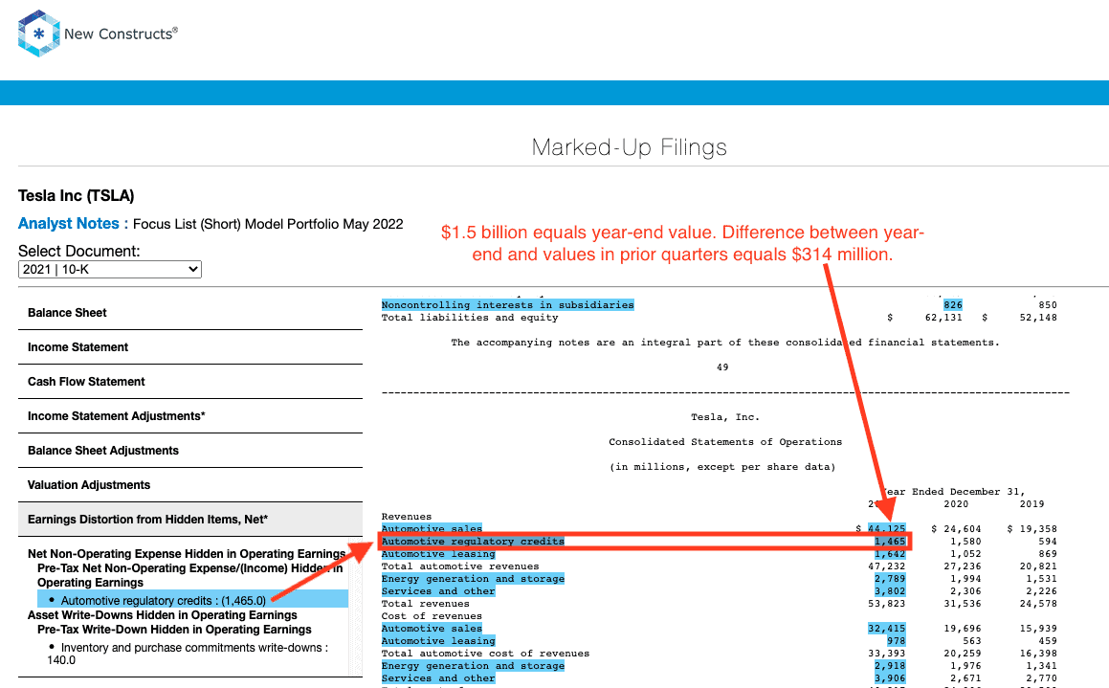Click the New Constructs hexagon logo

click(39, 33)
